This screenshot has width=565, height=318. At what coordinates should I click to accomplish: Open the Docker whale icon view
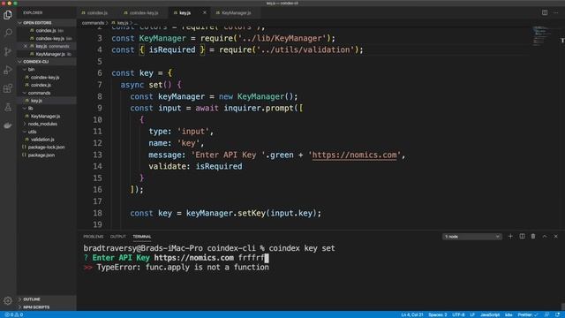(8, 125)
